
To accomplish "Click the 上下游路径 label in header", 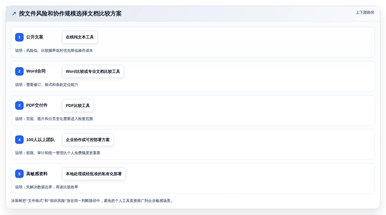I will click(x=365, y=13).
